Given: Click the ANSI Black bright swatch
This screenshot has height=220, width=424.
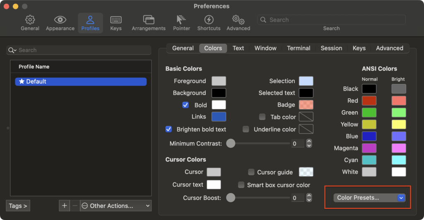Looking at the screenshot, I should coord(399,89).
